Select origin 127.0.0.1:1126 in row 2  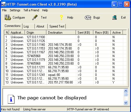36,41
